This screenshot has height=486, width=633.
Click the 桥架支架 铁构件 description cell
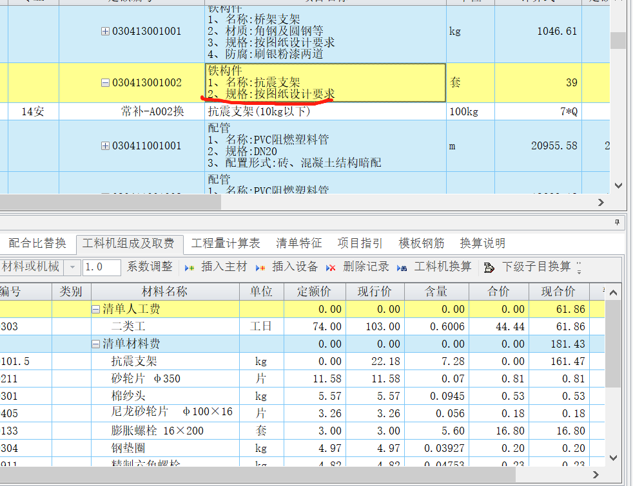click(x=326, y=34)
